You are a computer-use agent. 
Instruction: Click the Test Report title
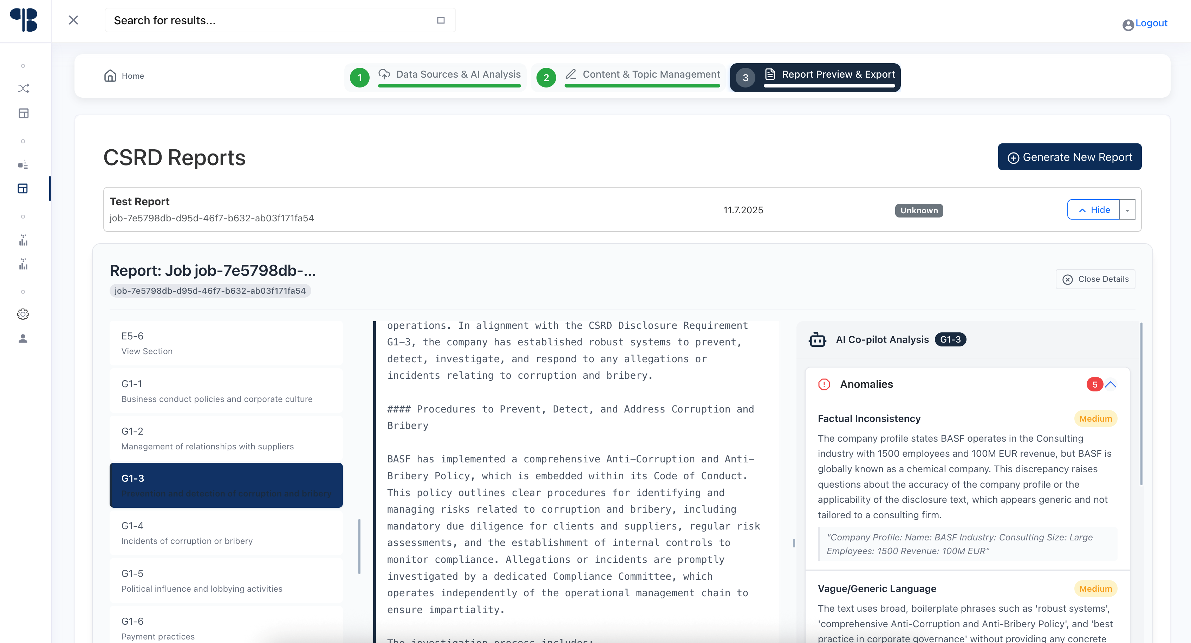click(139, 202)
